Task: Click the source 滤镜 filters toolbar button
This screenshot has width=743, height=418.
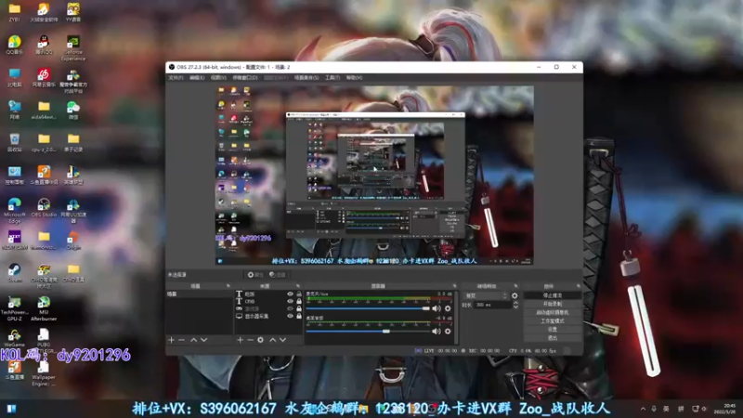Action: 277,275
